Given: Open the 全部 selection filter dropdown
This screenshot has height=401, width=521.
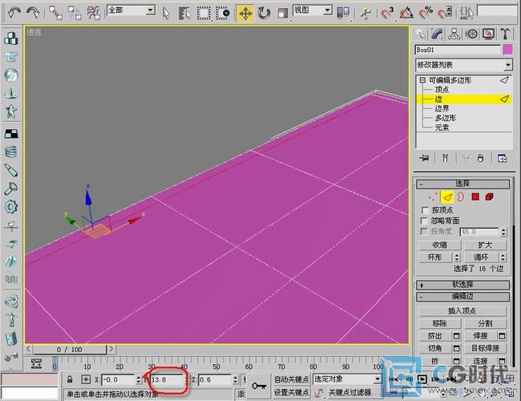Looking at the screenshot, I should [130, 10].
